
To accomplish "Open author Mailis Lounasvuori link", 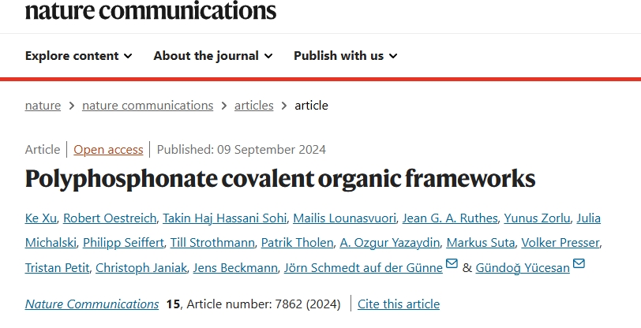I will 345,218.
